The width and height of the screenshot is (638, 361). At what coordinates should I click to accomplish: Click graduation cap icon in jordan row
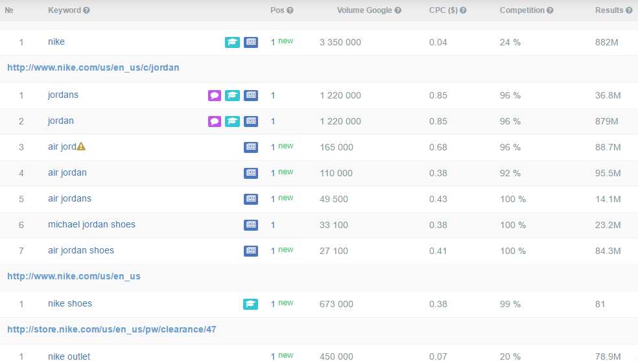click(232, 122)
